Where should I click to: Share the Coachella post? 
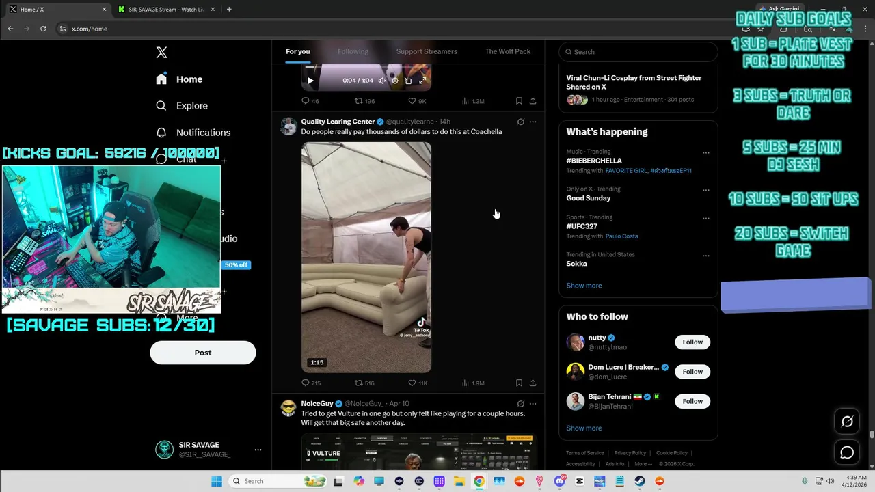tap(533, 383)
